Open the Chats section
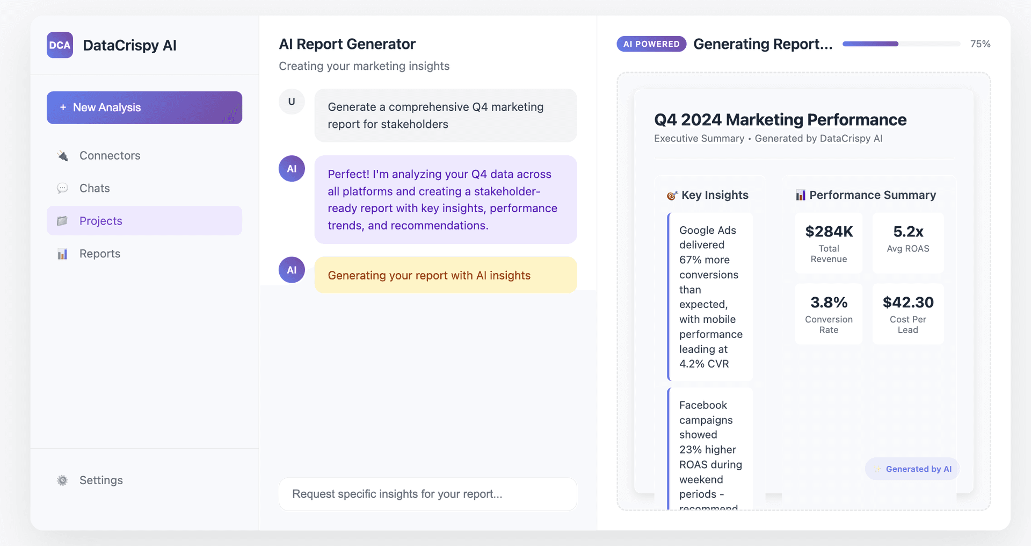This screenshot has height=546, width=1031. [95, 189]
